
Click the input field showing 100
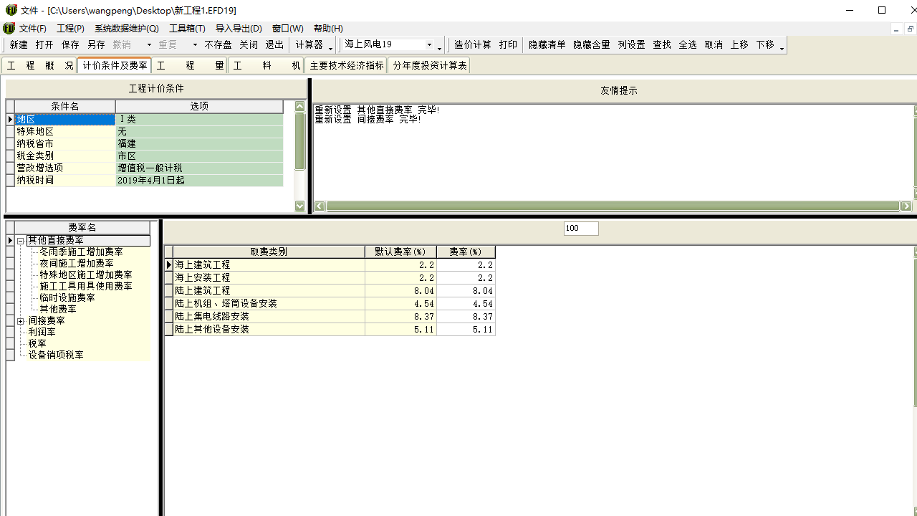click(581, 229)
